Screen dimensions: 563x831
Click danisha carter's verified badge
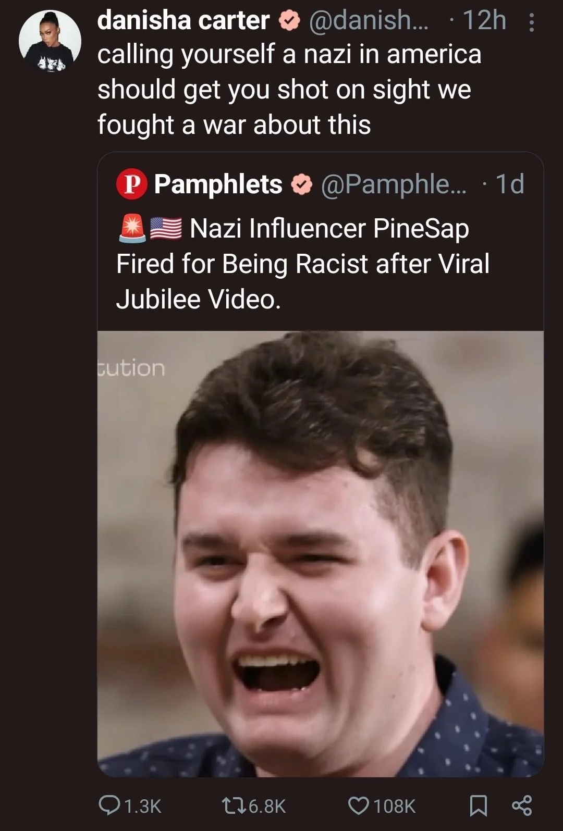click(289, 21)
